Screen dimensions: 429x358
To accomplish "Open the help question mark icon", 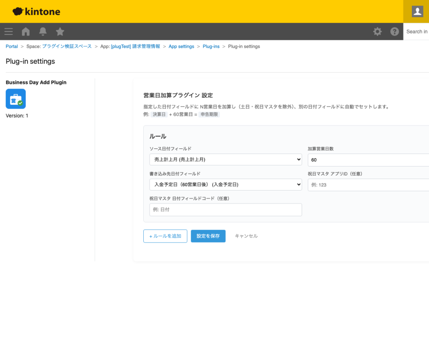I will 394,31.
